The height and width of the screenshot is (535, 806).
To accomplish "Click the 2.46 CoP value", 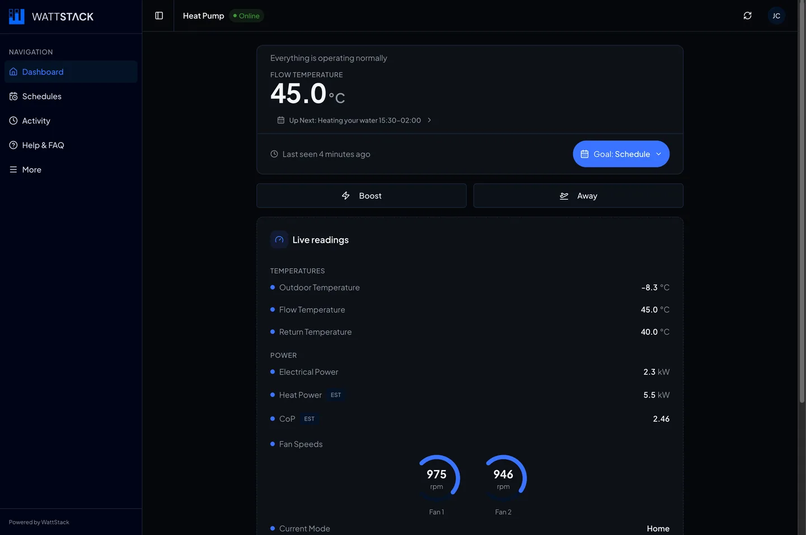I will click(x=662, y=419).
